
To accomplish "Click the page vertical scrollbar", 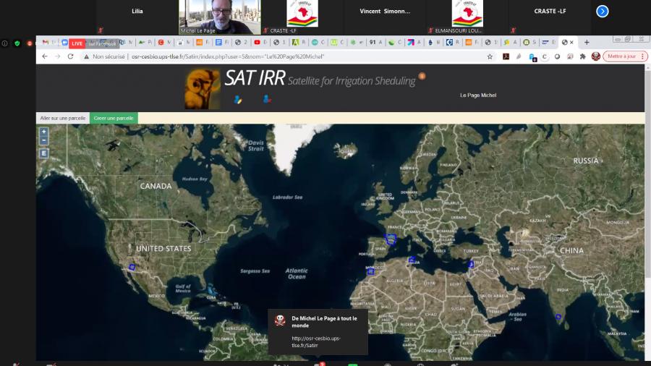I will [x=647, y=174].
